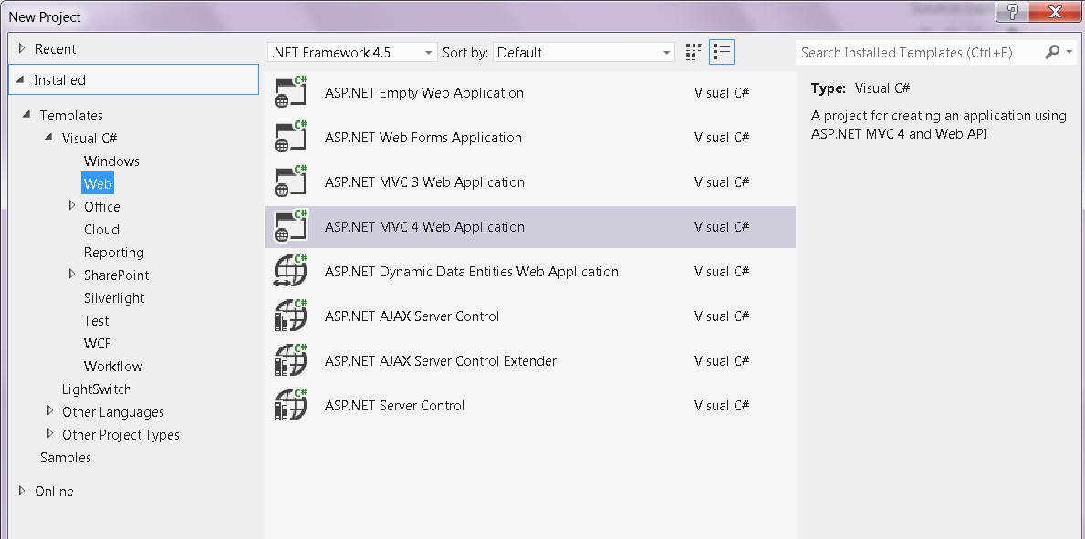Expand the Other Languages node arrow

click(50, 411)
